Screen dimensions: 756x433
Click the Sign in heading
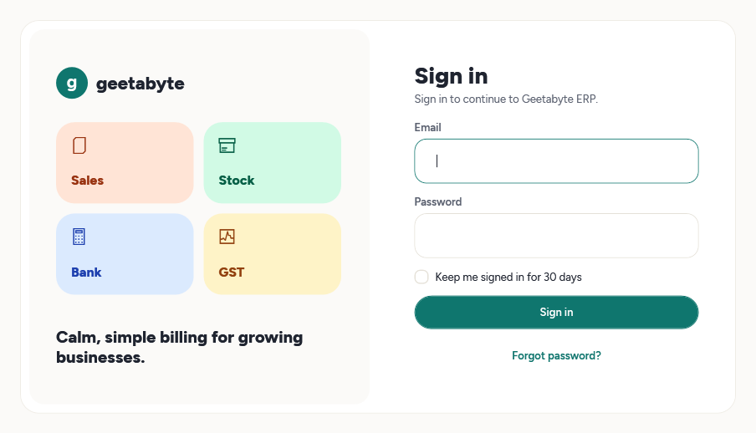coord(452,76)
